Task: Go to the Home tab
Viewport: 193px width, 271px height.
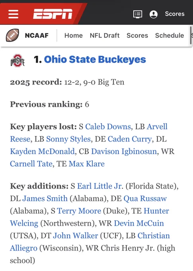Action: (x=74, y=35)
